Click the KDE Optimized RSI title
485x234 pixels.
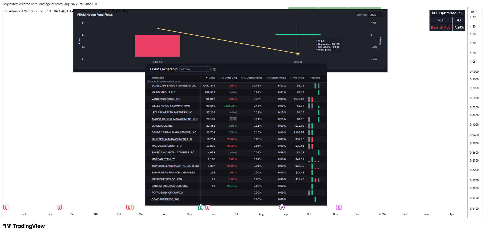(447, 13)
